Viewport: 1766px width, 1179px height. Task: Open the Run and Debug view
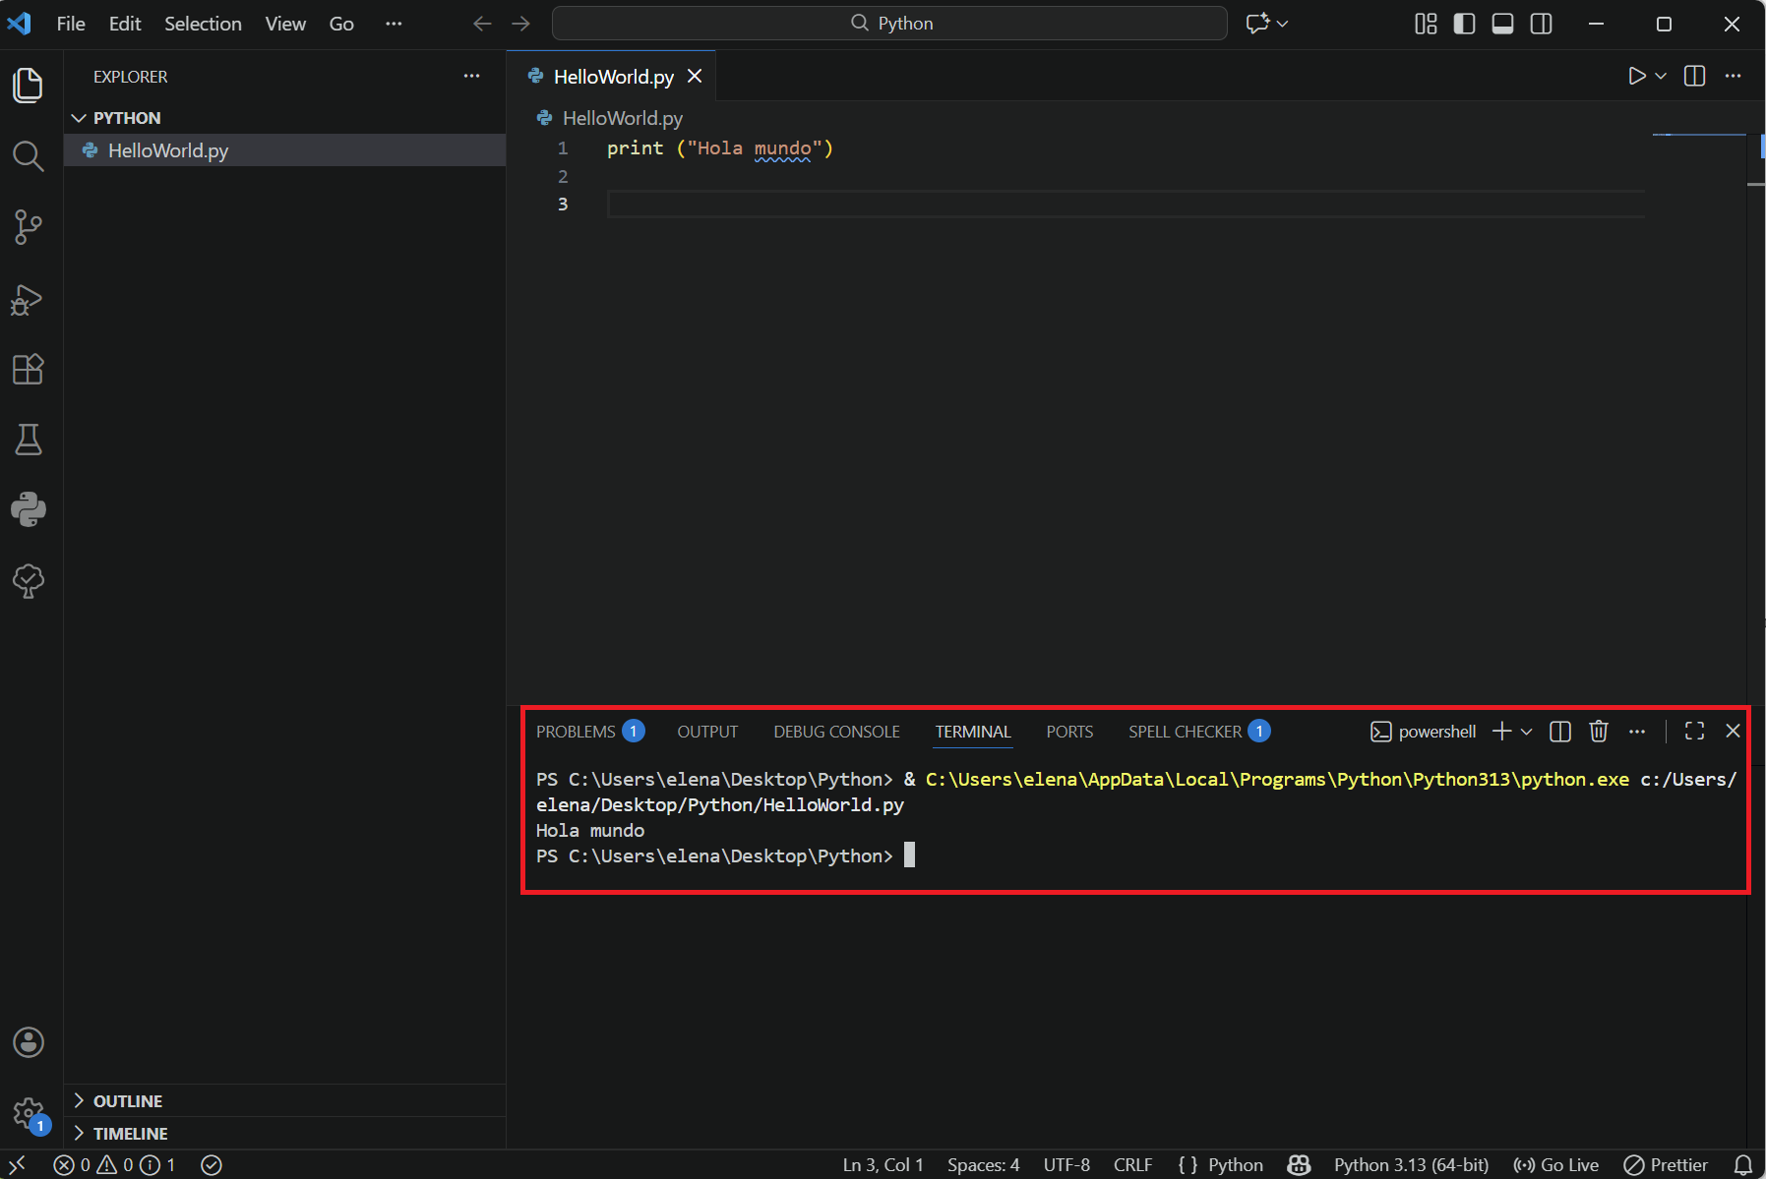click(x=28, y=299)
